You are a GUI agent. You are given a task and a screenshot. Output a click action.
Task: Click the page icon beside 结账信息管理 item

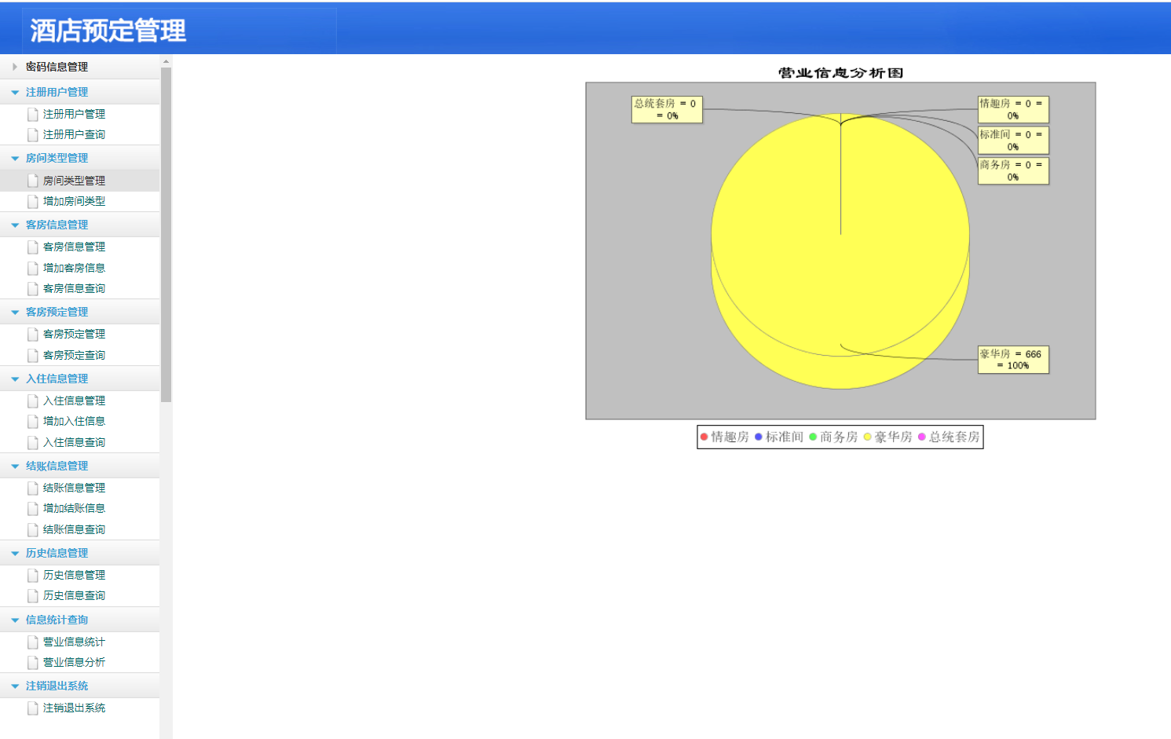click(33, 488)
